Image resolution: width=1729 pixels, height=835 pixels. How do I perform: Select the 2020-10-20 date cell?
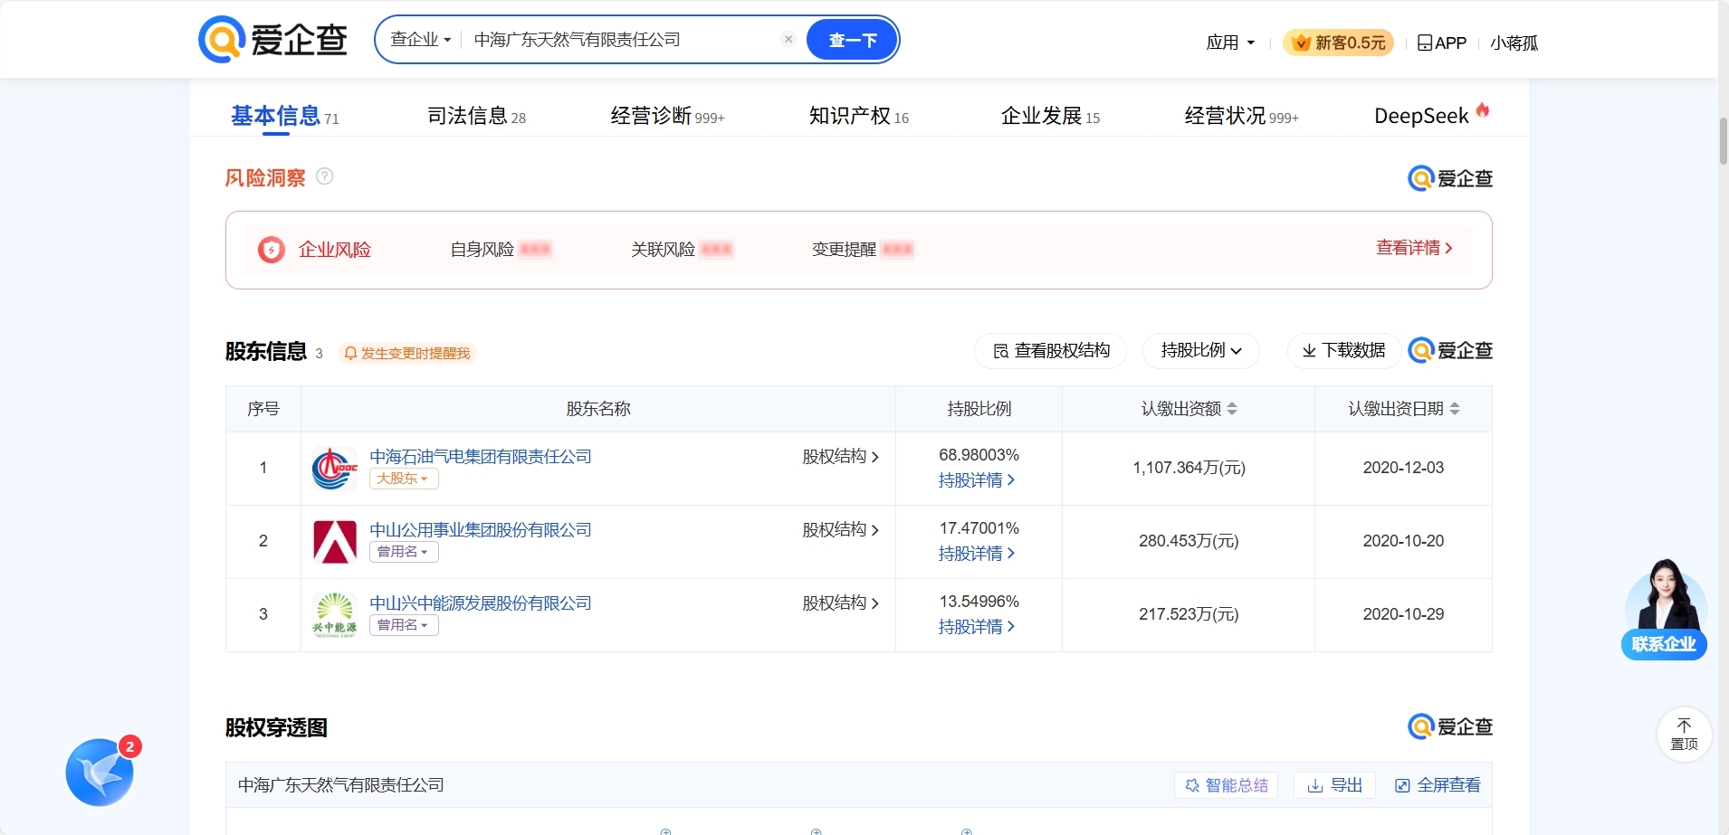1403,541
